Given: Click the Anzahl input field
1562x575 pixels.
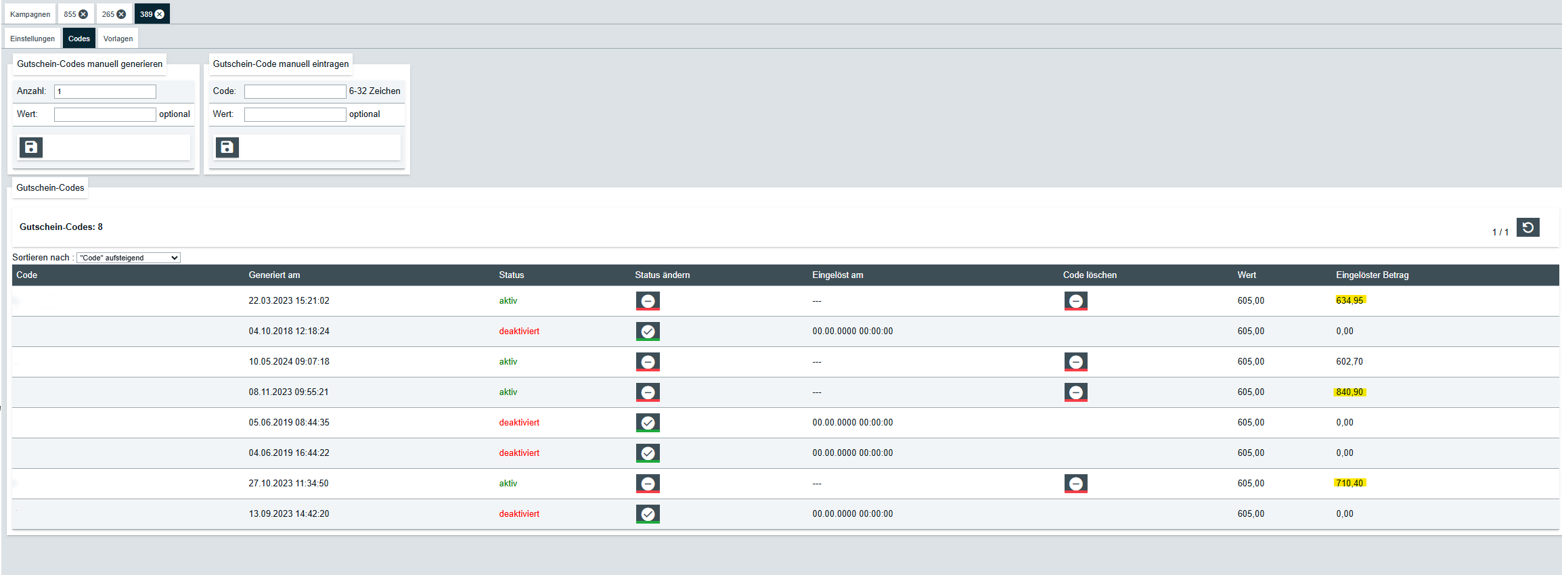Looking at the screenshot, I should coord(105,91).
